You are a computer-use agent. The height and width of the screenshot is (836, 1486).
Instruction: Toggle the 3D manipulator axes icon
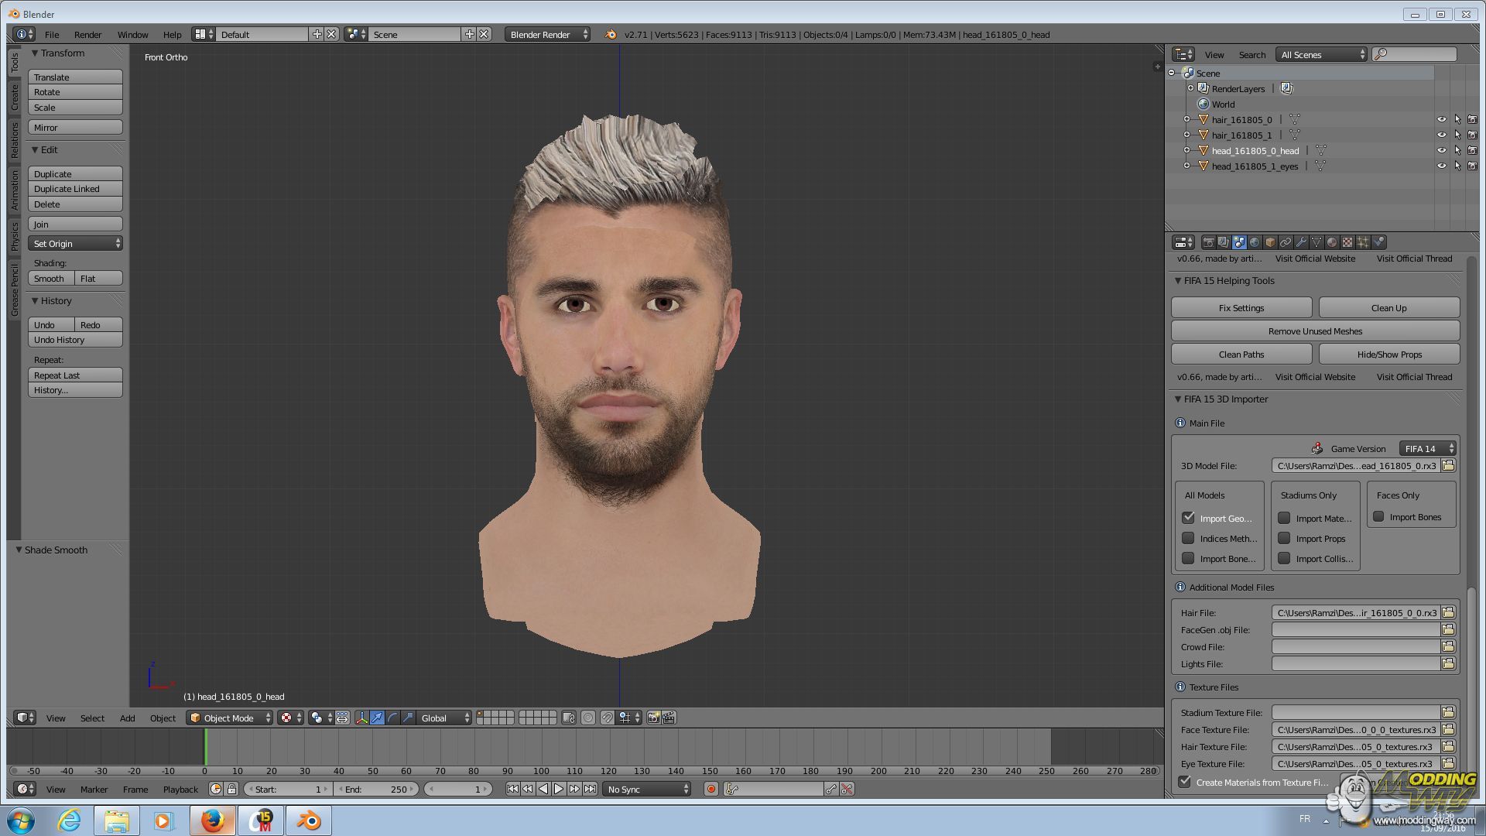361,718
